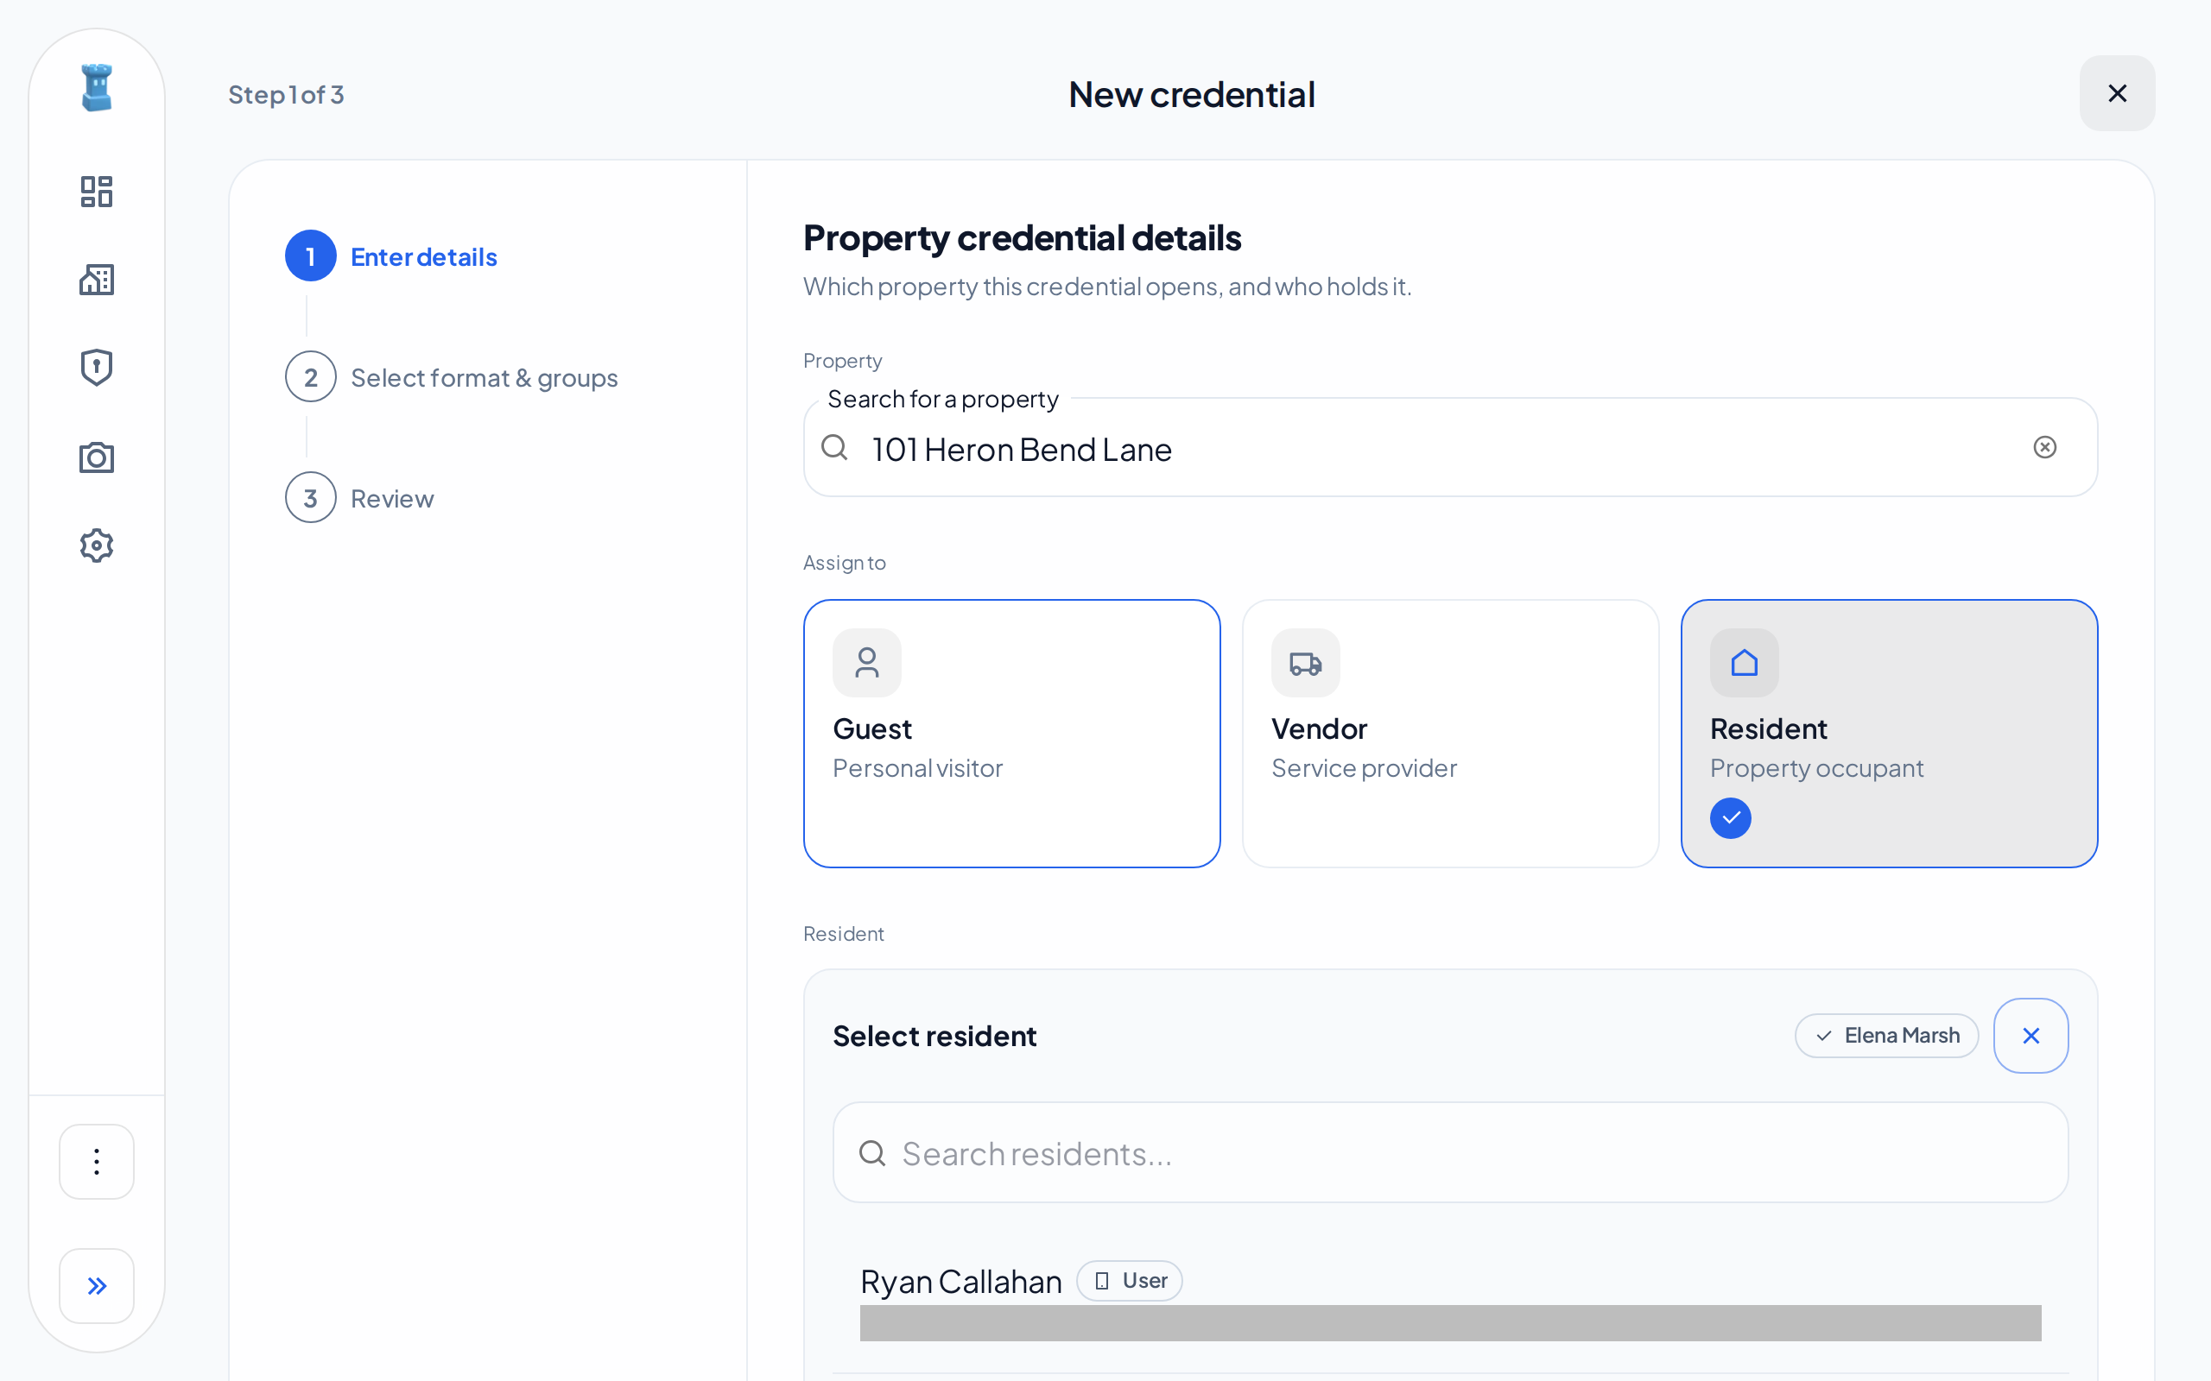Clear the property search field
Image resolution: width=2211 pixels, height=1381 pixels.
point(2044,448)
